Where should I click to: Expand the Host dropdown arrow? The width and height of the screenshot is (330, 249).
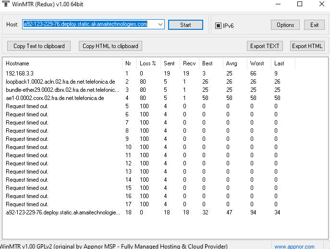160,25
